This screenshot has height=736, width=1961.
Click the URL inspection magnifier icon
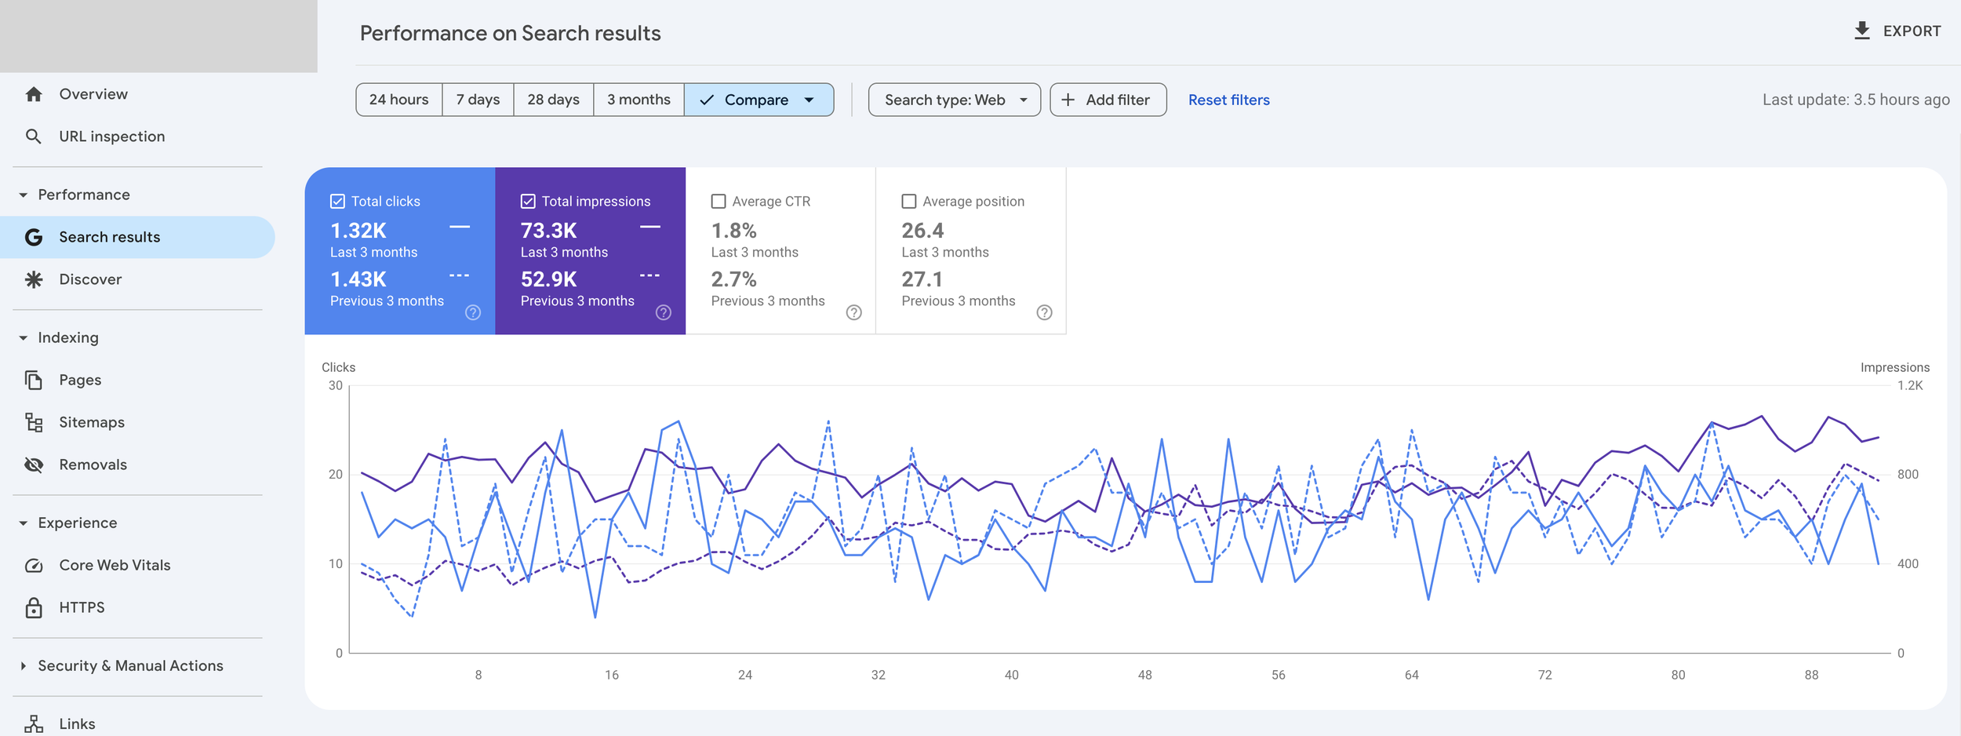tap(34, 137)
